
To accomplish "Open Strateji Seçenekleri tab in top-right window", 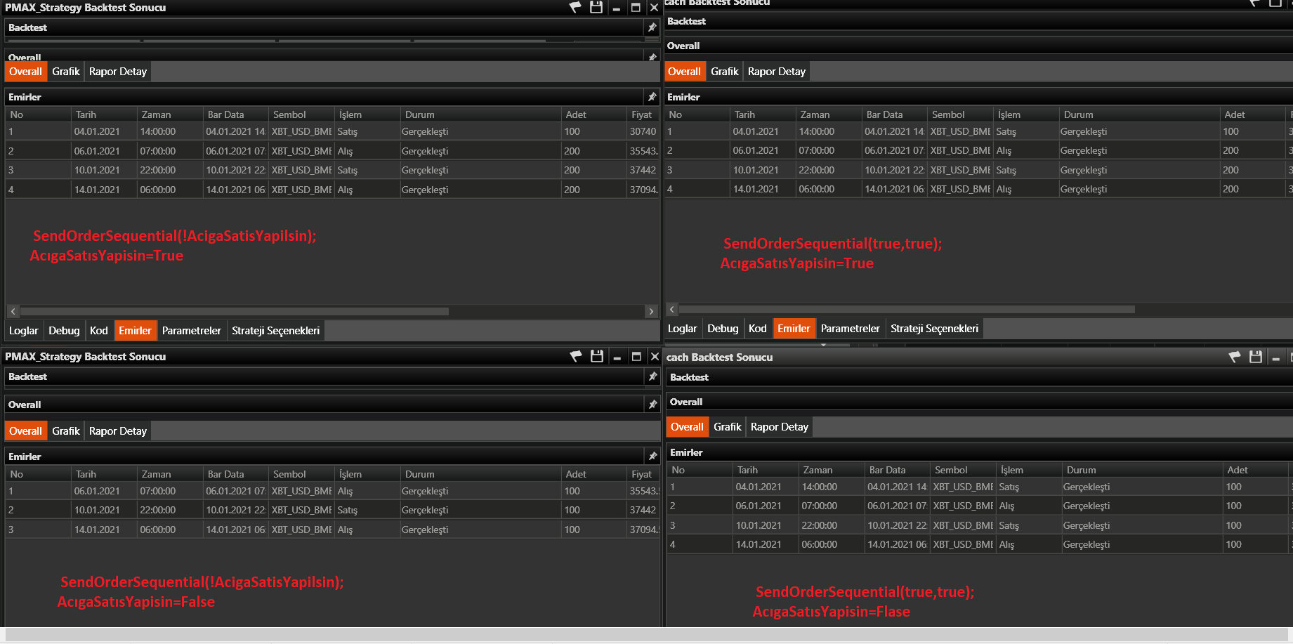I will [934, 329].
